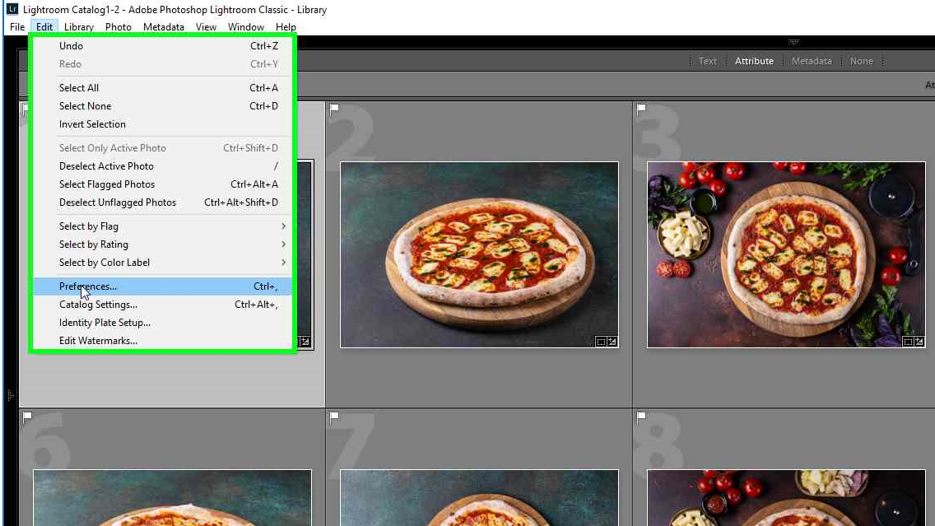Toggle flag on photo 8

click(x=642, y=417)
